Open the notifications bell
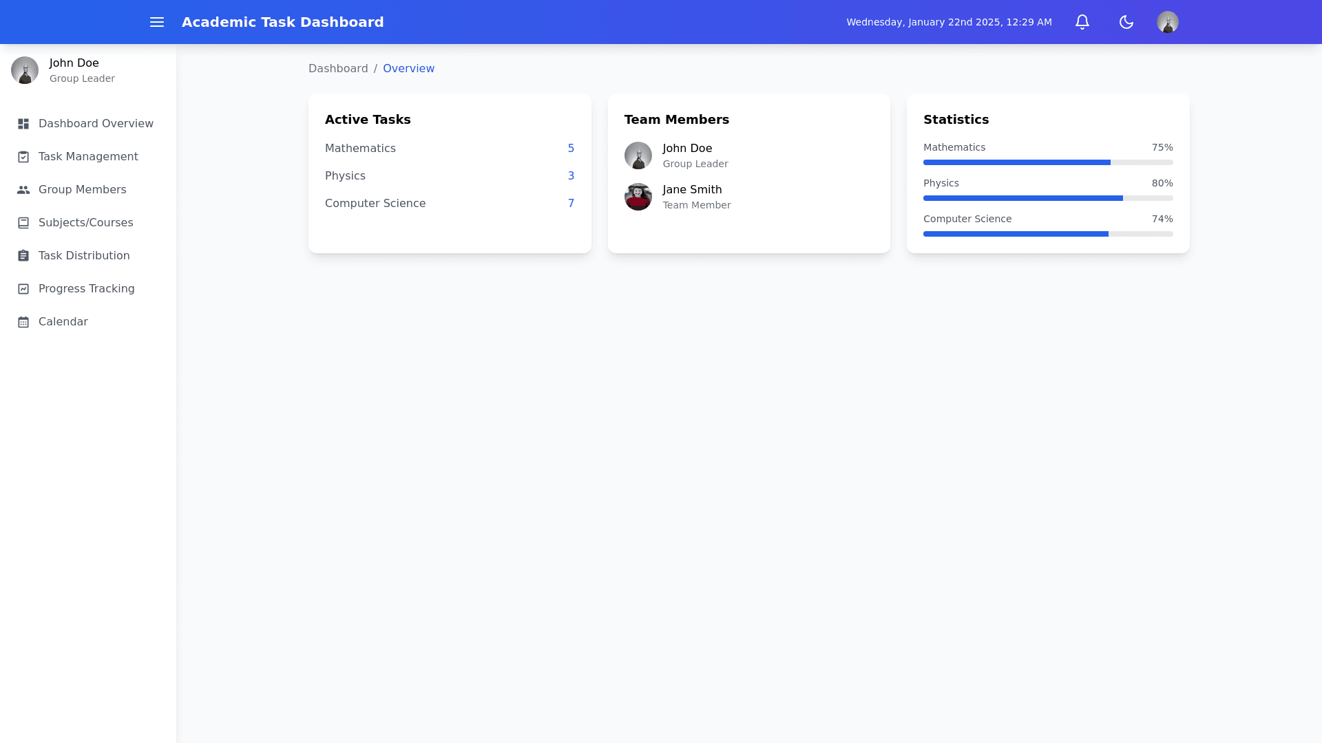This screenshot has height=743, width=1322. tap(1082, 22)
